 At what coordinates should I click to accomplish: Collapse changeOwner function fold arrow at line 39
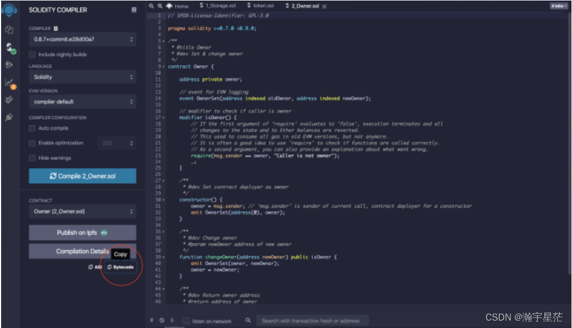[164, 257]
